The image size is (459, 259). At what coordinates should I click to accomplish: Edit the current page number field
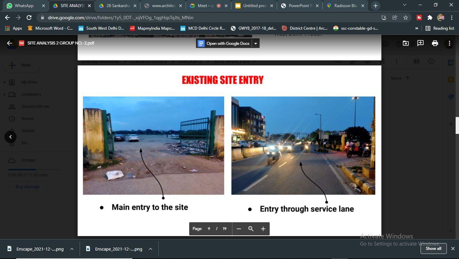pos(209,229)
